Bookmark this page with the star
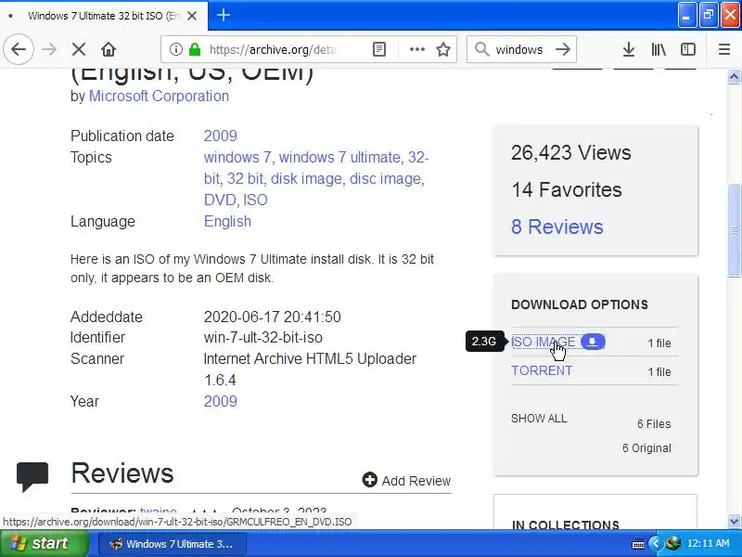This screenshot has height=557, width=742. point(443,49)
